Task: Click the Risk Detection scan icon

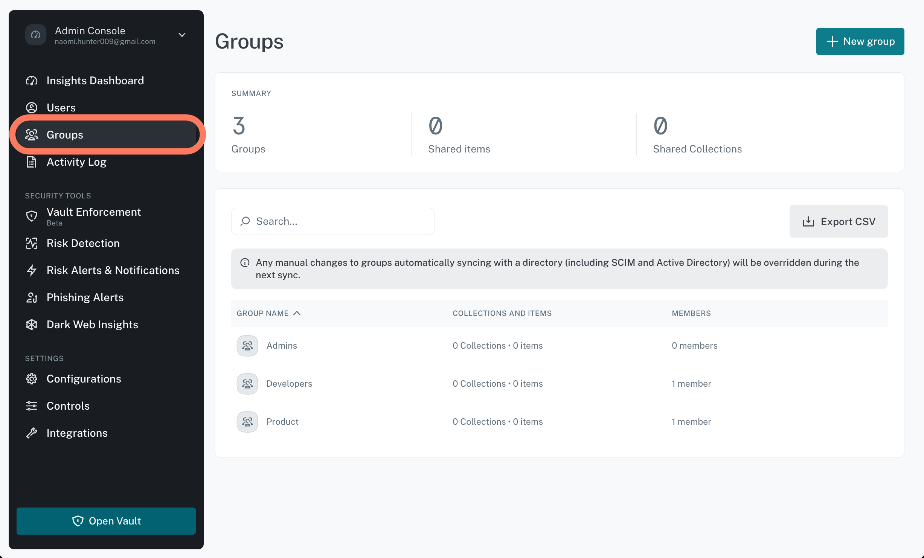Action: click(32, 243)
